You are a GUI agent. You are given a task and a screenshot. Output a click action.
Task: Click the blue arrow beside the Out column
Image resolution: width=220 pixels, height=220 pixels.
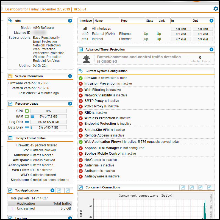pos(211,21)
